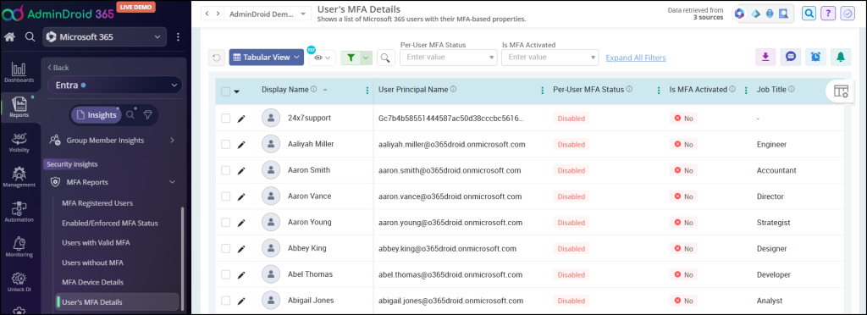Select the checkbox for Abbey King
The width and height of the screenshot is (867, 315).
tap(225, 249)
